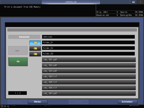
Task: Select file job_ 006.tif
Action: point(89,88)
